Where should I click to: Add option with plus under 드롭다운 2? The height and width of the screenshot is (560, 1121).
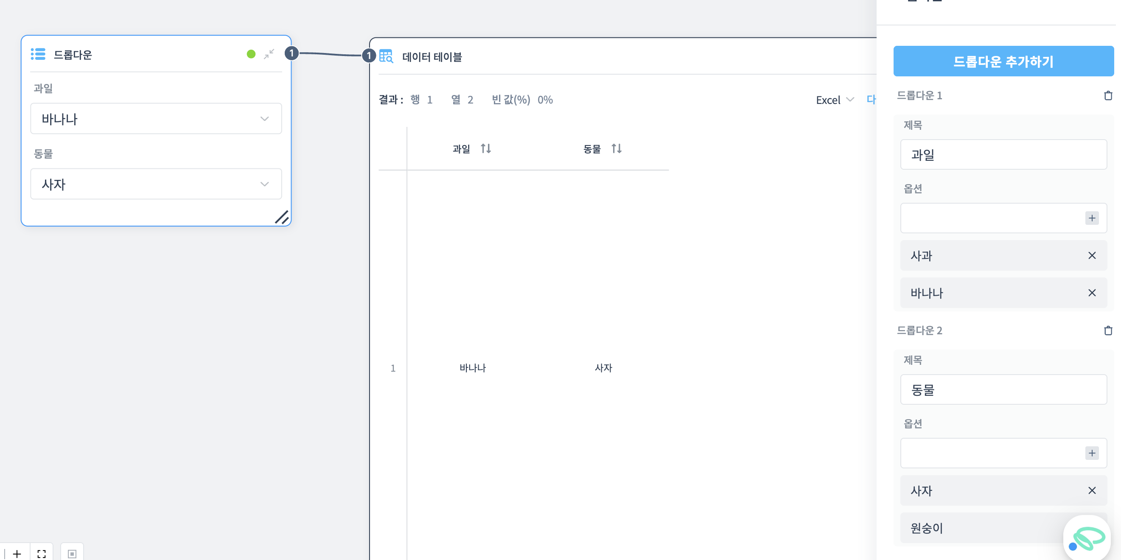[x=1091, y=453]
